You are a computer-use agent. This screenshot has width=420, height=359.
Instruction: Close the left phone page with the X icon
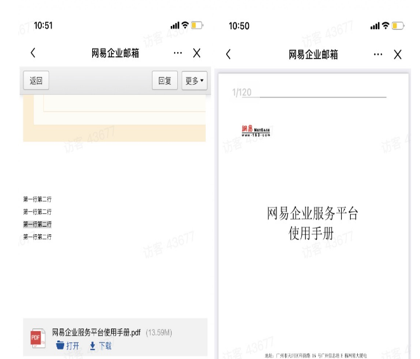point(196,53)
